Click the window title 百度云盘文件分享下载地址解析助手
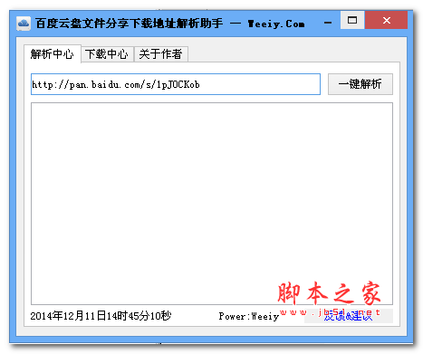This screenshot has width=423, height=354. pos(130,24)
